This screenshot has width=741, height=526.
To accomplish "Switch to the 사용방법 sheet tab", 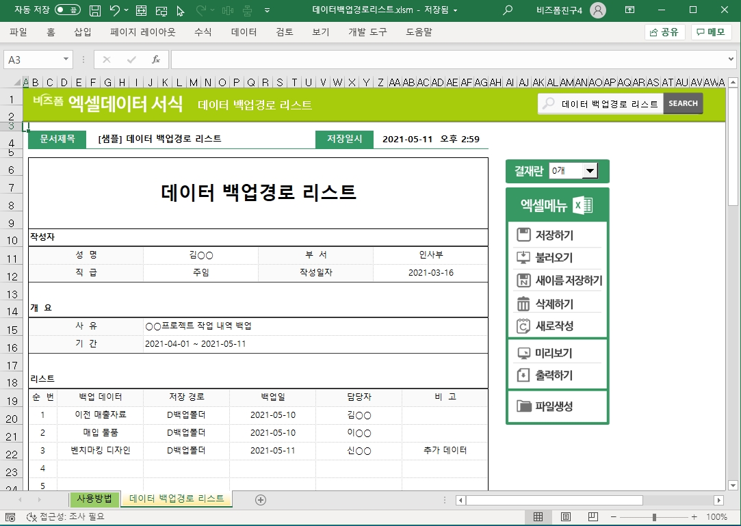I will (94, 499).
